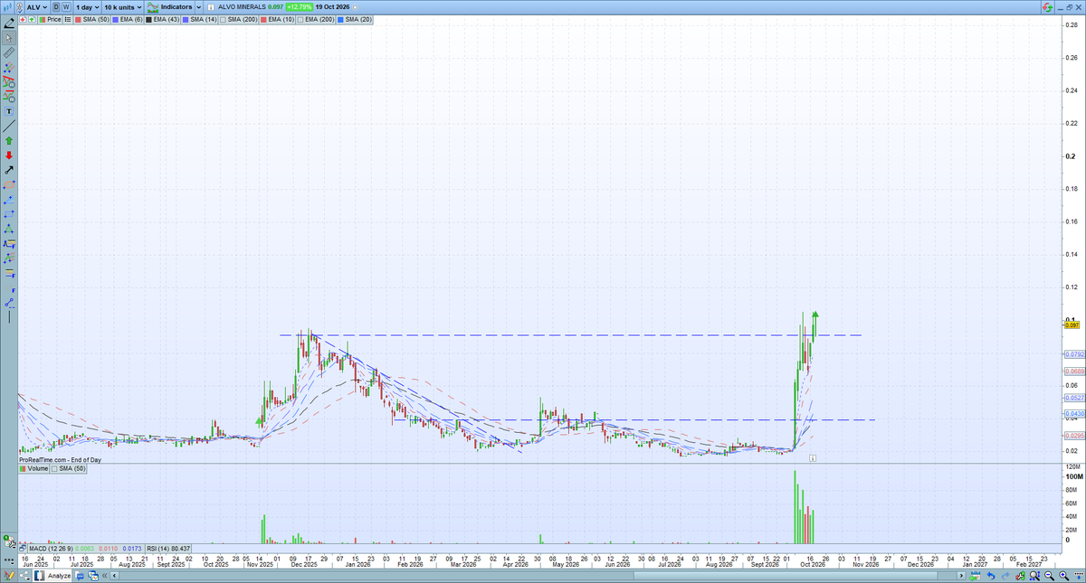Click the zoom out magnifier icon
1086x583 pixels.
pos(1049,576)
